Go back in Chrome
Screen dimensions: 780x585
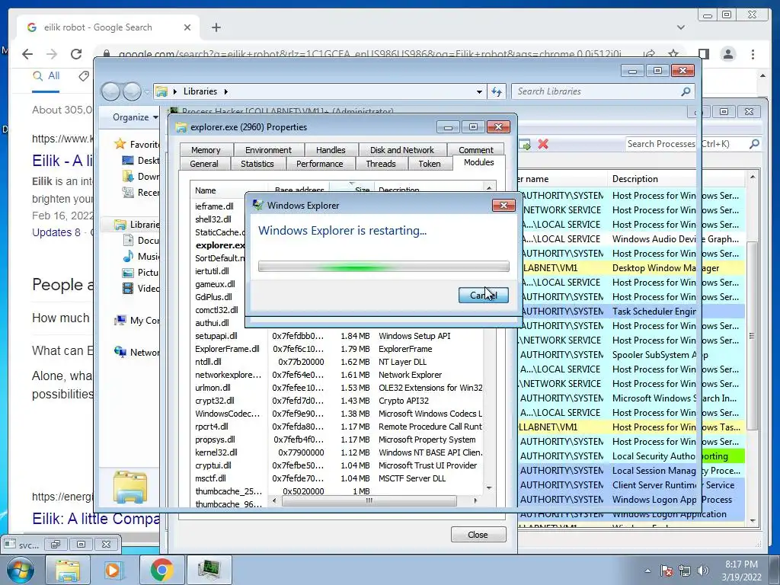(27, 54)
